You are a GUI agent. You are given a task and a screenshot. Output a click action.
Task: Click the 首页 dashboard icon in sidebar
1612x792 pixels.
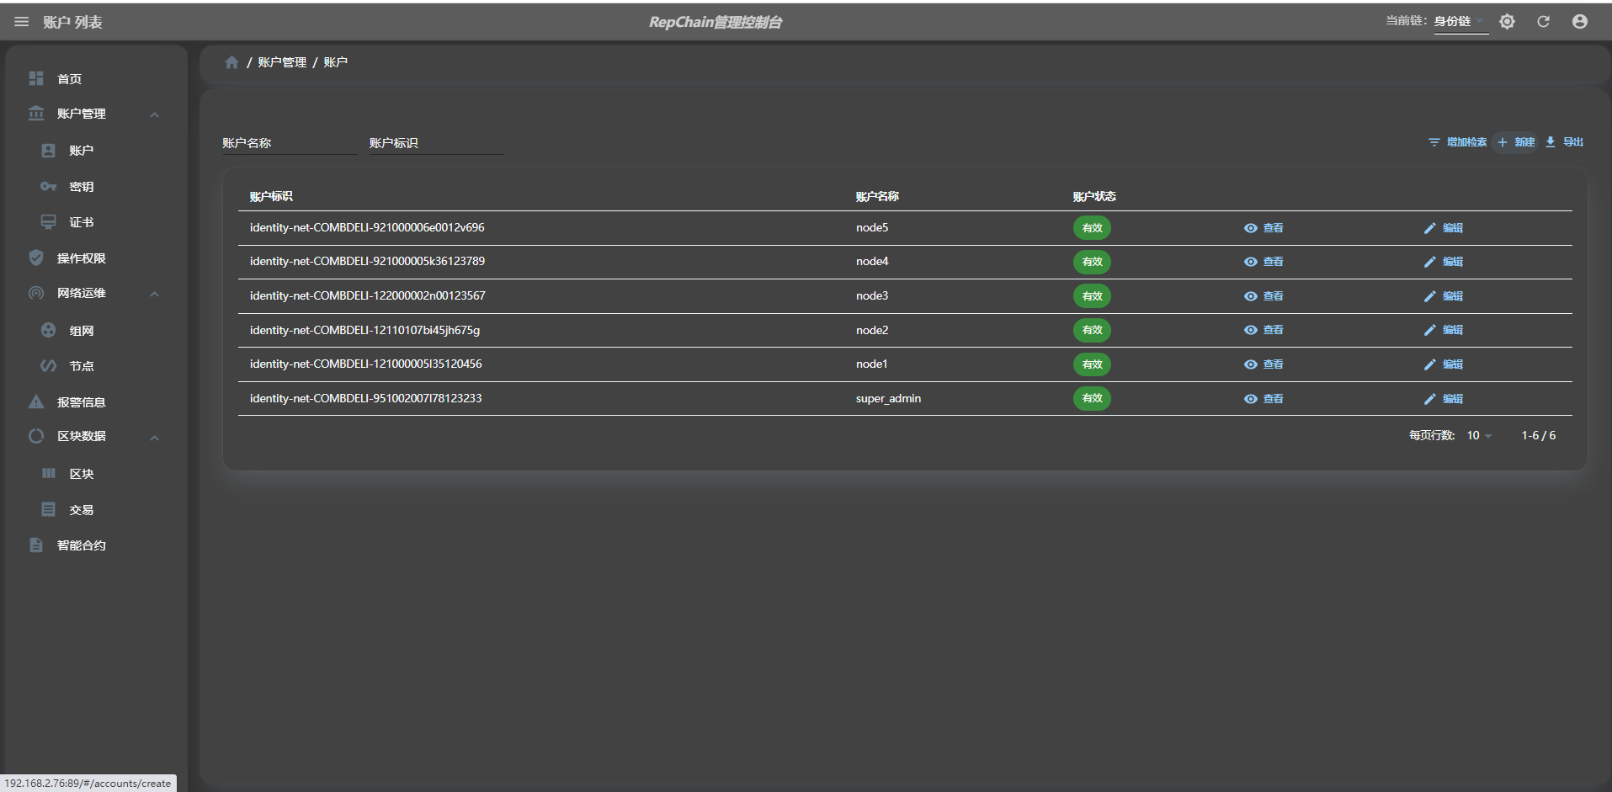(36, 78)
